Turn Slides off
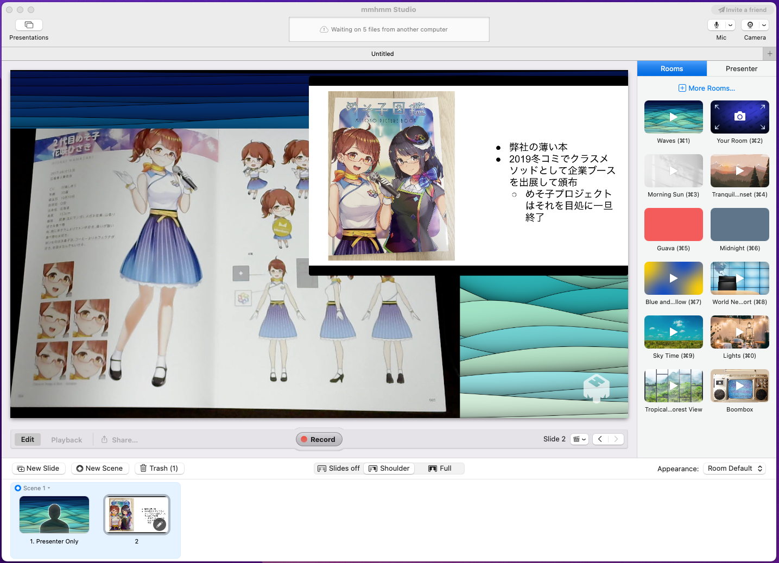779x563 pixels. point(339,468)
